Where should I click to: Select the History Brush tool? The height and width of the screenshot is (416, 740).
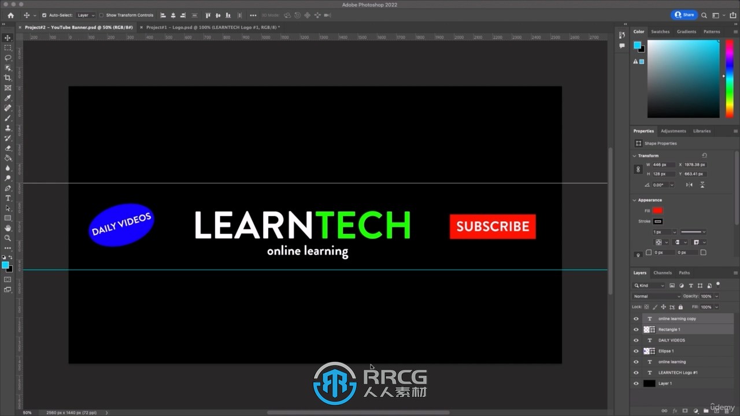8,138
